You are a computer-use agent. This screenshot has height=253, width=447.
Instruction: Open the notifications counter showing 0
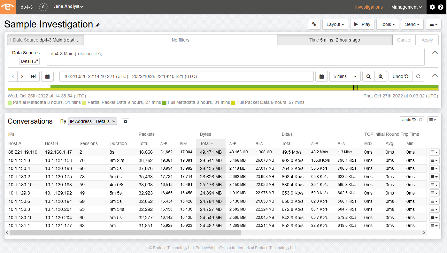[x=43, y=7]
